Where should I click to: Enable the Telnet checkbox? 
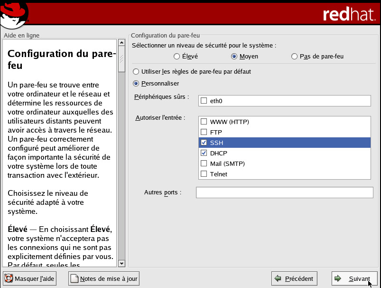[x=204, y=174]
